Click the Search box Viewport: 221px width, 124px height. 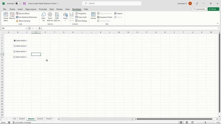[112, 3]
